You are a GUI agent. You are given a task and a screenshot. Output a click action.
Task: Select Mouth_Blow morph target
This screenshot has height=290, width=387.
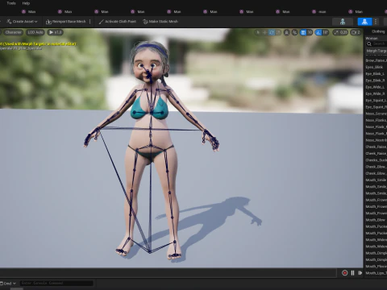[376, 220]
